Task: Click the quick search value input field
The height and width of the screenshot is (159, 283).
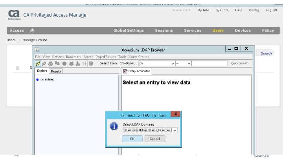Action: (x=209, y=64)
